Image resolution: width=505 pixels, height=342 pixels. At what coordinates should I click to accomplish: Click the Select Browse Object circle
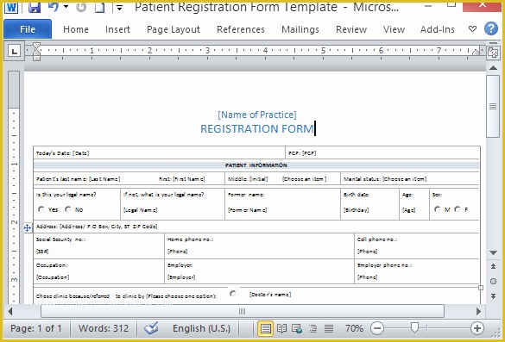click(x=493, y=282)
